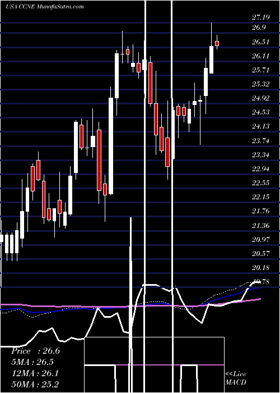The image size is (280, 393).
Task: Click the 23.74 price axis label
Action: [261, 141]
